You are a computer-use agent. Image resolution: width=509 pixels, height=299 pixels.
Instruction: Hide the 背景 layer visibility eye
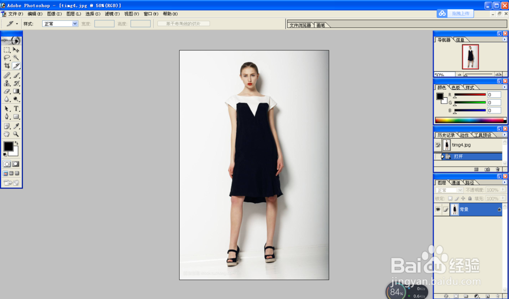point(438,210)
